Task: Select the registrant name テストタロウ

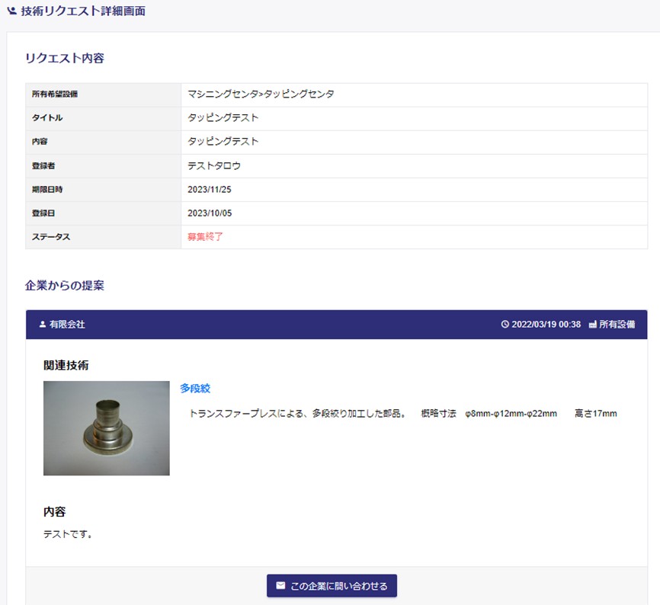Action: coord(214,166)
